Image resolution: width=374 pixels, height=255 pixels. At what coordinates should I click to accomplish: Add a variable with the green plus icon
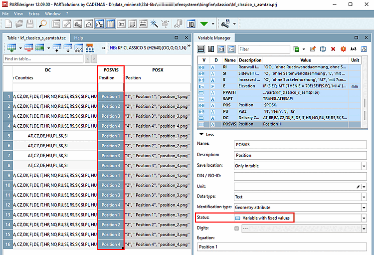point(296,49)
